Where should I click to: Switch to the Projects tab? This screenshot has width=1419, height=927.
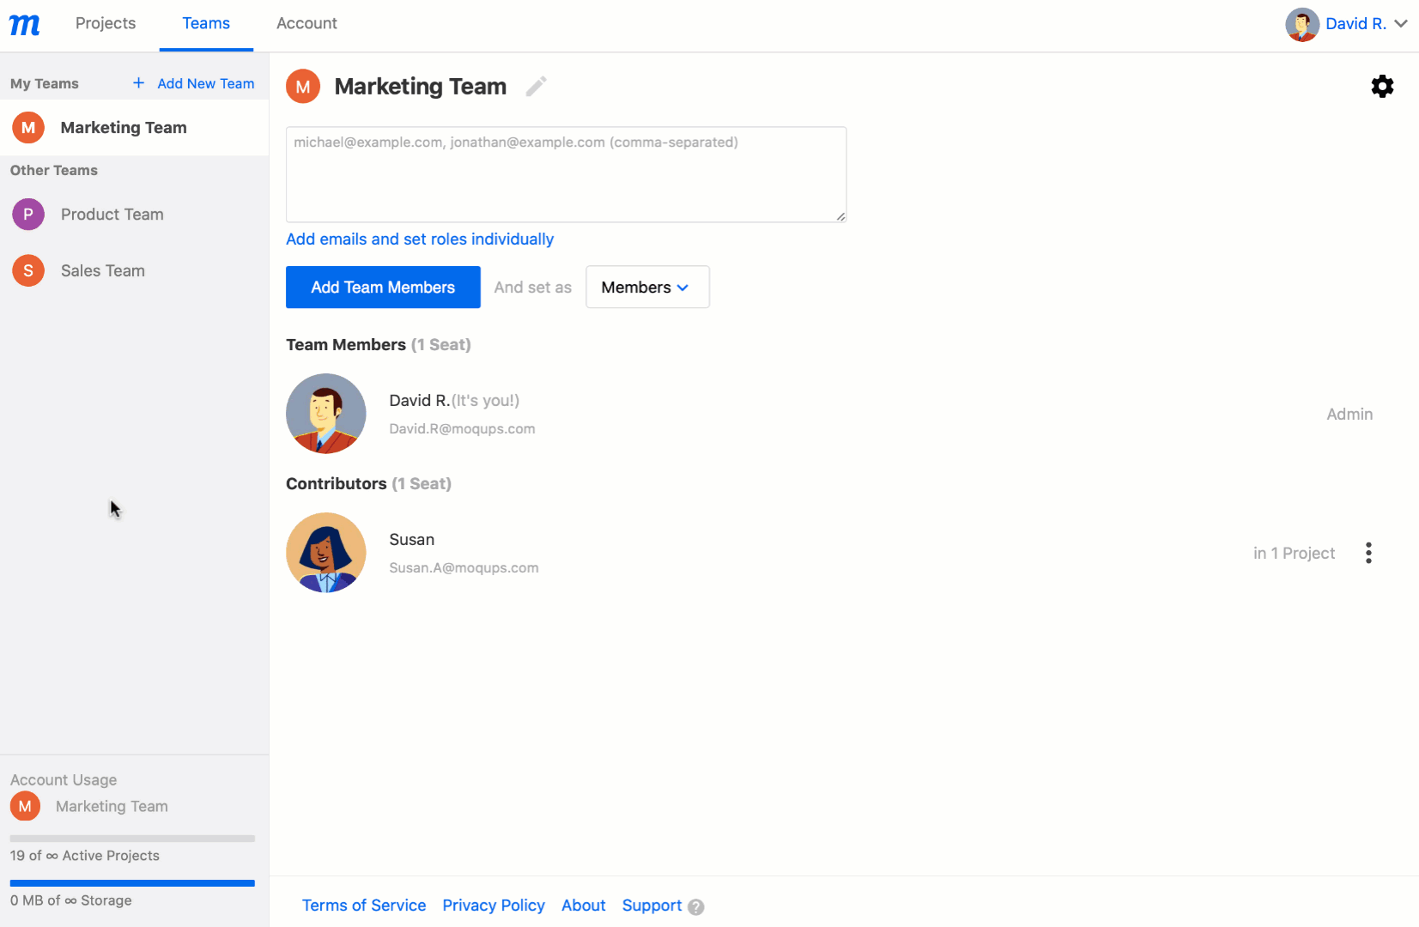[x=106, y=24]
